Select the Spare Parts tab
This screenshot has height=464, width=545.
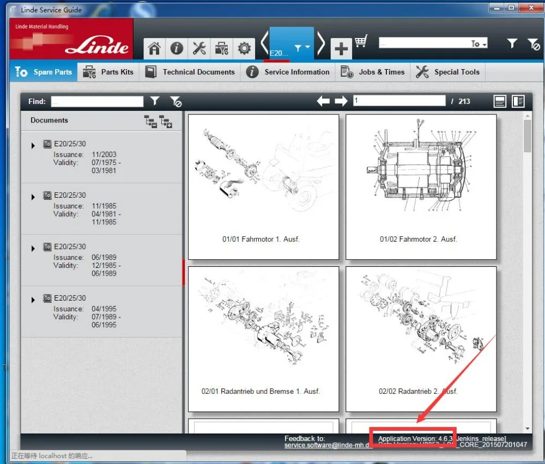pos(44,72)
